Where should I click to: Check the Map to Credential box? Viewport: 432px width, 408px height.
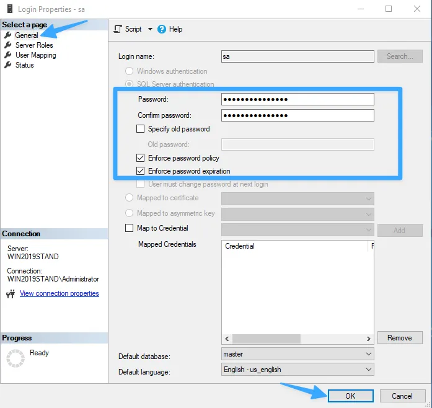pos(130,228)
